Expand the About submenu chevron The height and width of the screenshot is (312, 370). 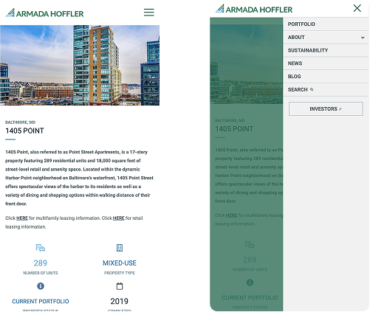tap(363, 38)
